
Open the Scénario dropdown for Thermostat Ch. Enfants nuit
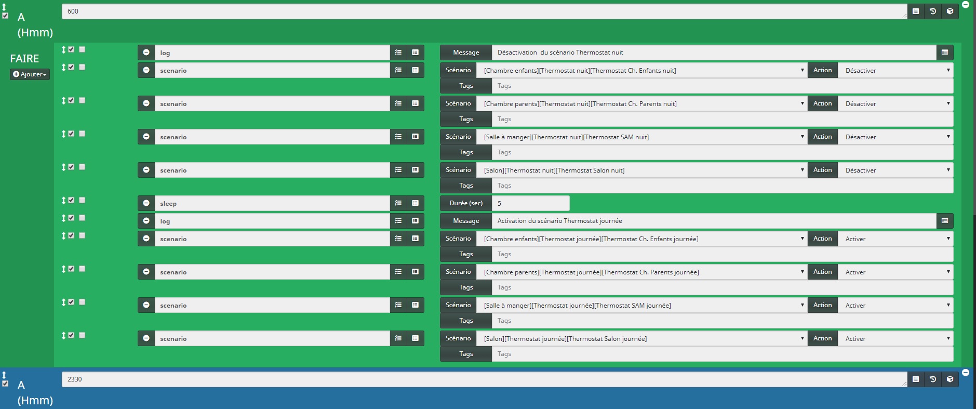(x=642, y=70)
